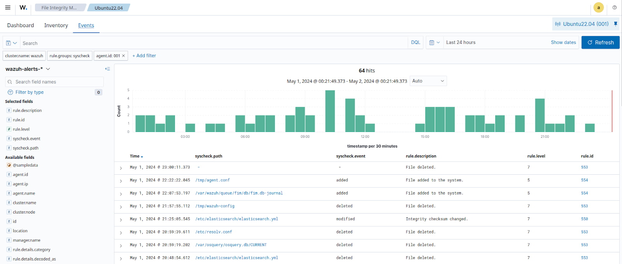Click the Show dates link

coord(563,42)
